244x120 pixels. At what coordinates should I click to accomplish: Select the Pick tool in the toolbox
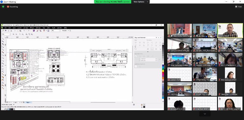3,39
